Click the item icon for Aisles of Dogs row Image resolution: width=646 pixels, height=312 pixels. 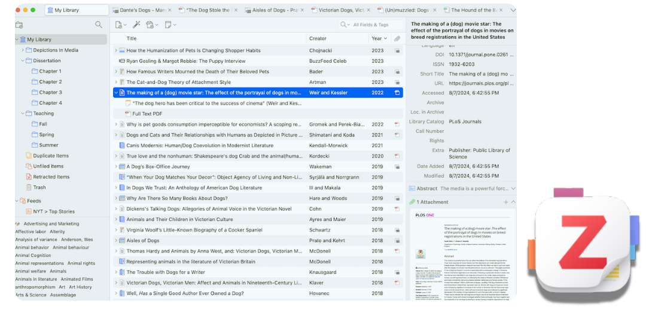pos(122,241)
